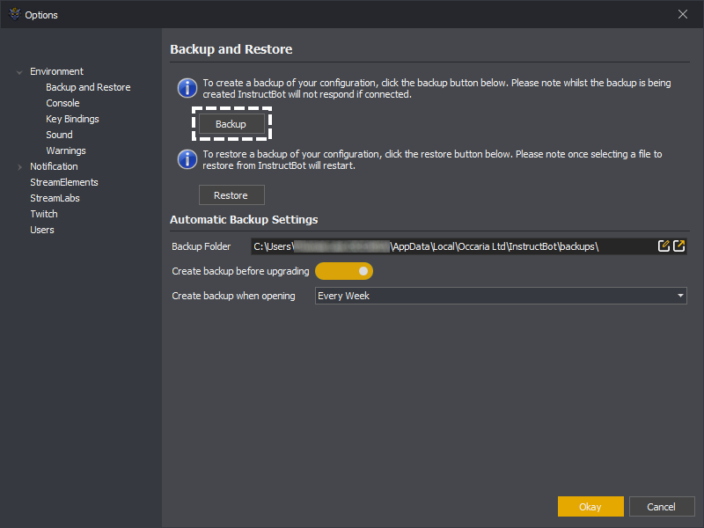The width and height of the screenshot is (704, 528).
Task: Open the Key Bindings options page
Action: 72,119
